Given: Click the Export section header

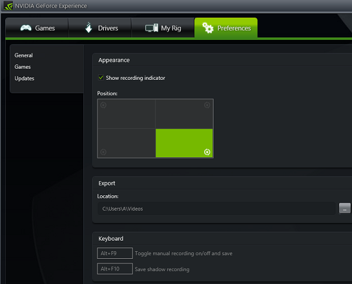Looking at the screenshot, I should point(107,183).
